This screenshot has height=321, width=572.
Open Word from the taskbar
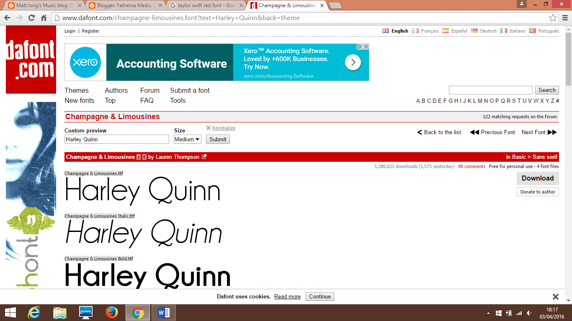pyautogui.click(x=164, y=313)
